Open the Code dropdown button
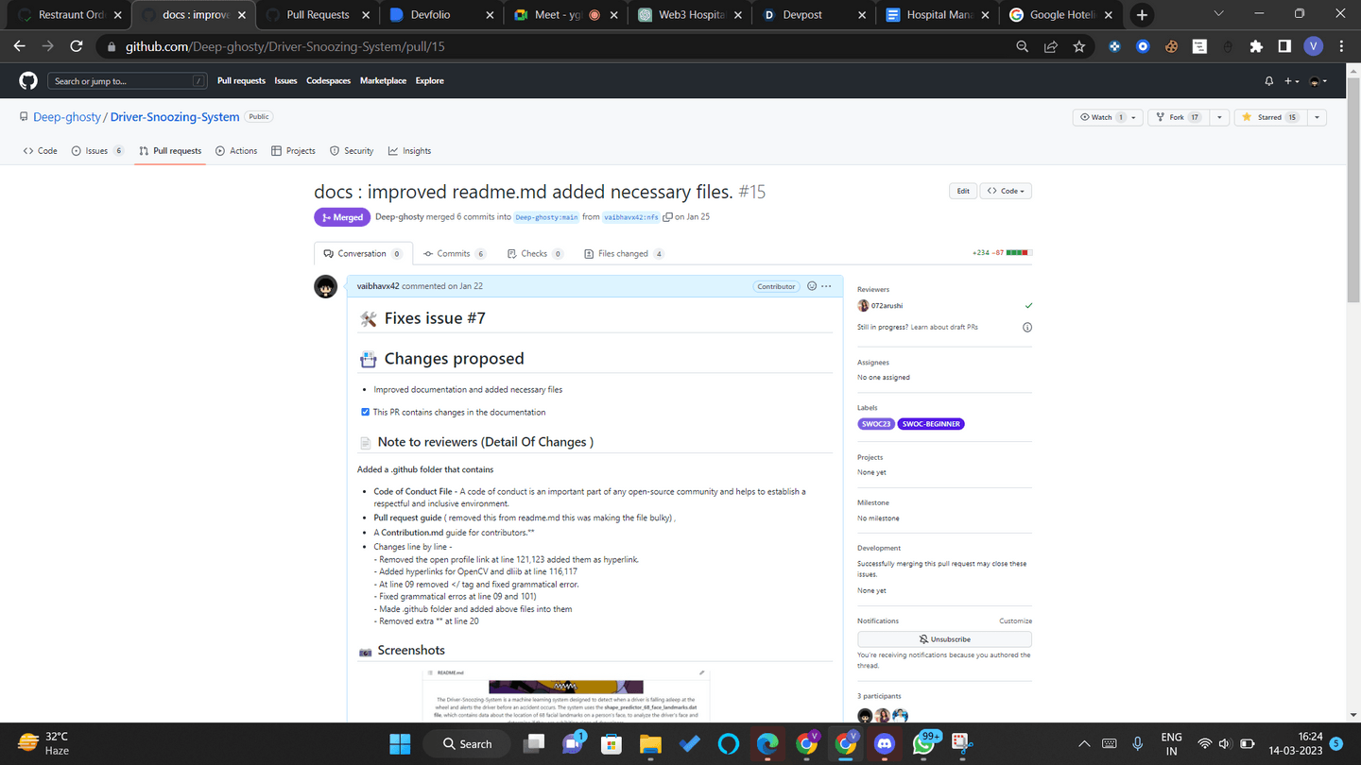1361x765 pixels. click(x=1006, y=191)
